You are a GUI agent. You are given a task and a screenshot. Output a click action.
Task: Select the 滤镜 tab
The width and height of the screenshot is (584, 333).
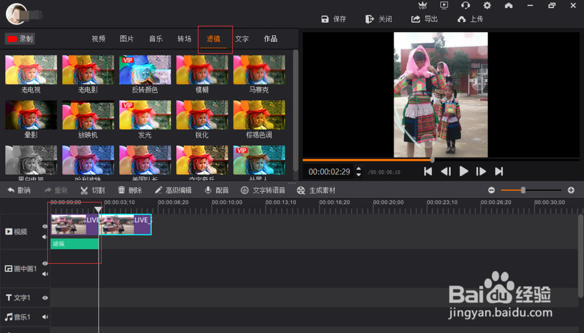coord(213,38)
